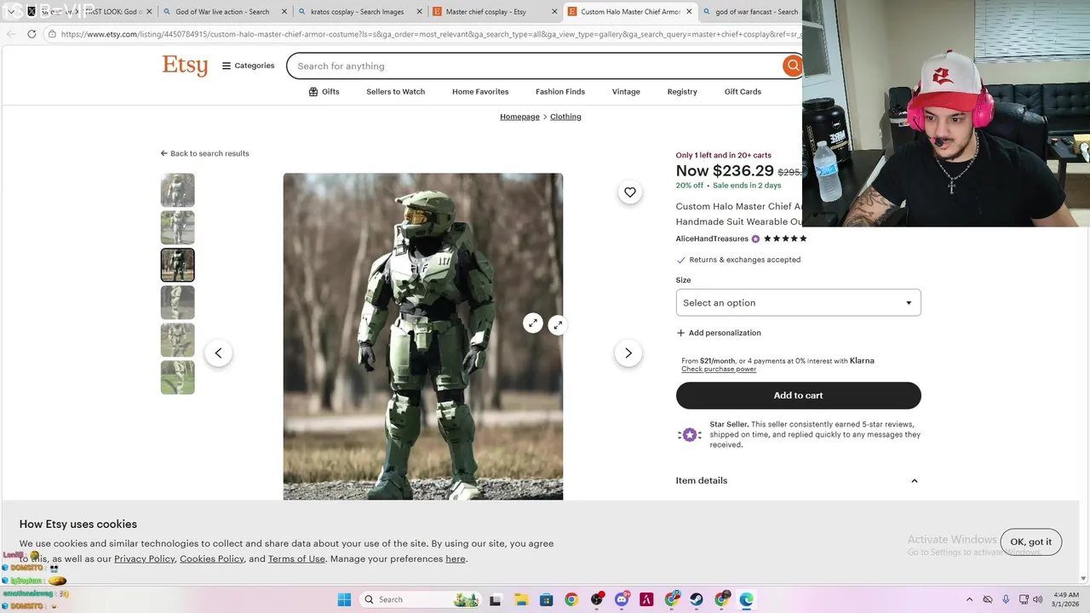Favorite the item with the heart icon

630,192
